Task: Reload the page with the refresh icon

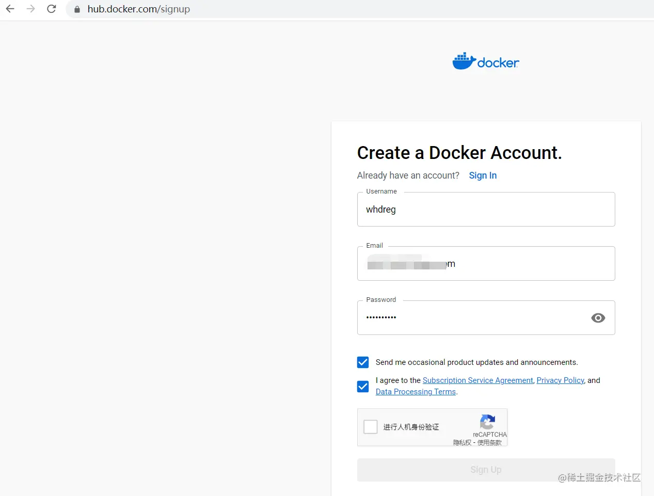Action: click(x=51, y=9)
